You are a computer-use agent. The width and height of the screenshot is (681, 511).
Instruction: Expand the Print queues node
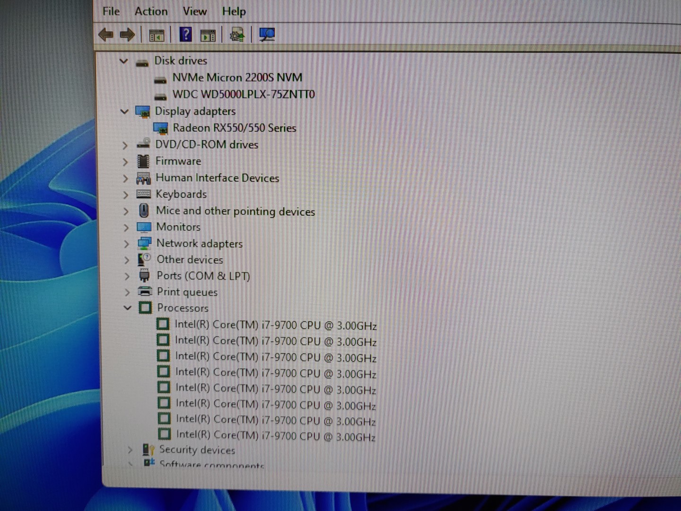pyautogui.click(x=127, y=292)
